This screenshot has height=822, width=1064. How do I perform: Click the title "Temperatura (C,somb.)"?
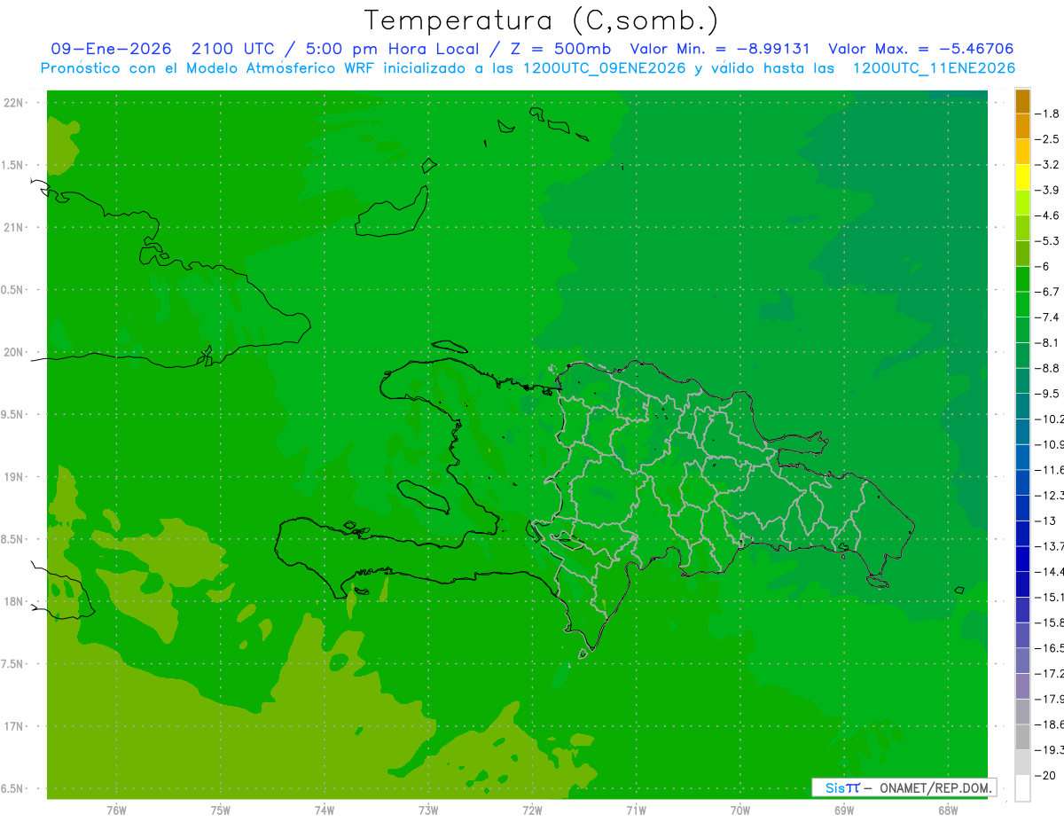coord(542,20)
